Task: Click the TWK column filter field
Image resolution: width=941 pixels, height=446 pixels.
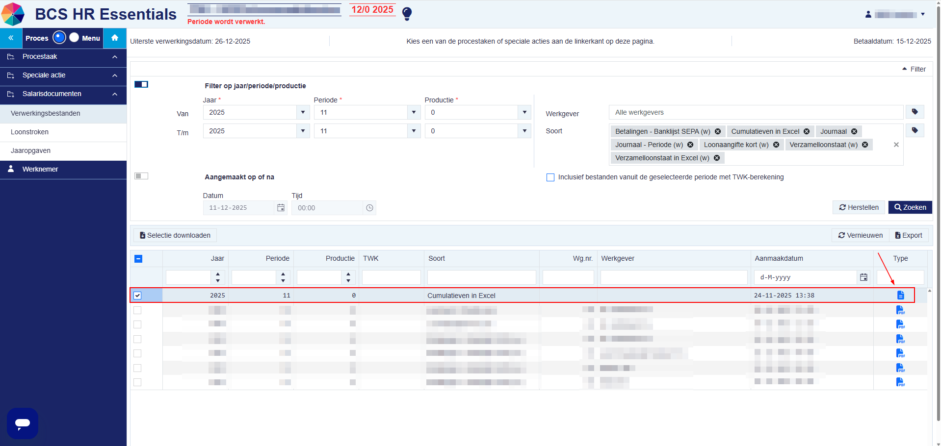Action: pos(391,277)
